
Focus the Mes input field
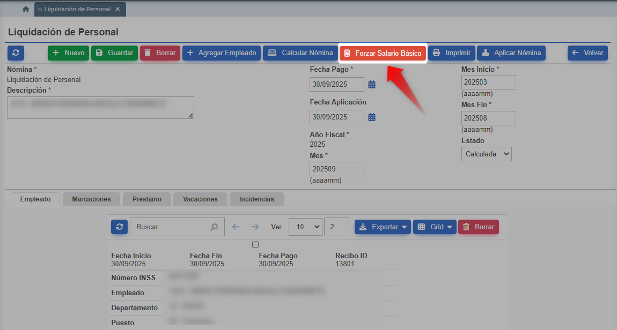click(x=337, y=169)
